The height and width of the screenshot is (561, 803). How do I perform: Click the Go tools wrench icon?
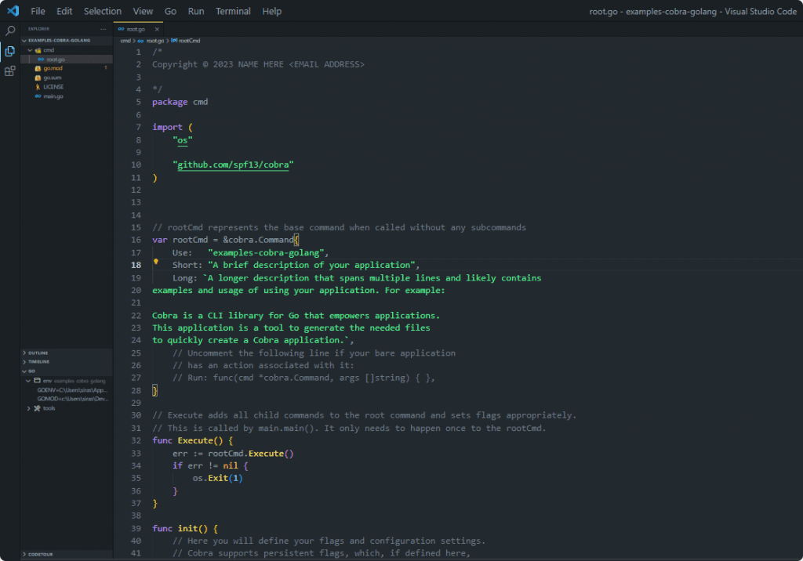click(37, 407)
